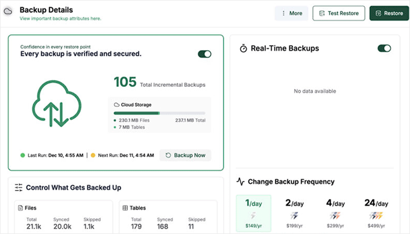Click the pulse icon beside Change Backup Frequency
The width and height of the screenshot is (410, 234).
(x=241, y=182)
